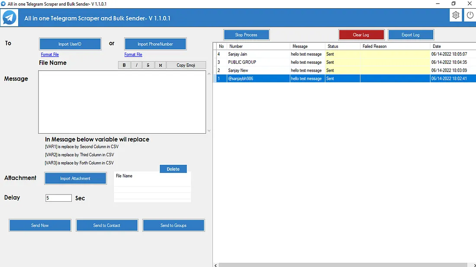The height and width of the screenshot is (267, 476).
Task: Focus the Delay seconds input field
Action: [x=58, y=198]
